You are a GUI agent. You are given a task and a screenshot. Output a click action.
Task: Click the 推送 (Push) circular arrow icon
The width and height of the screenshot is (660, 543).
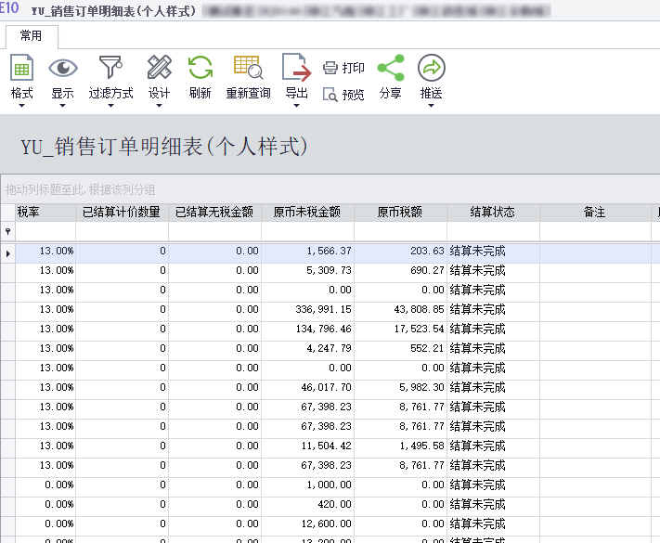[432, 68]
